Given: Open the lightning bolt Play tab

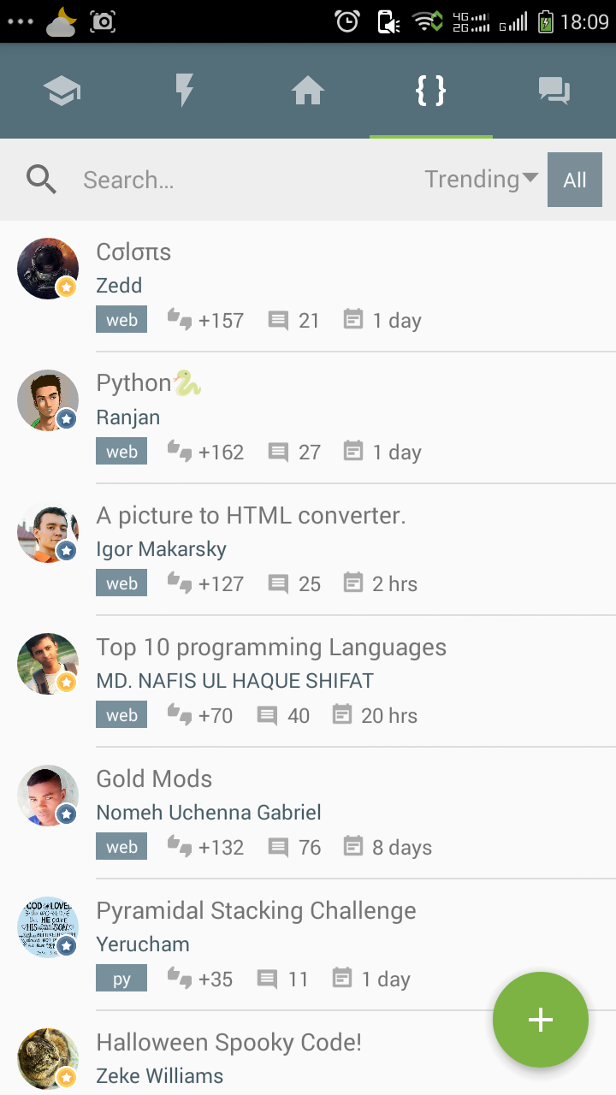Looking at the screenshot, I should click(184, 91).
